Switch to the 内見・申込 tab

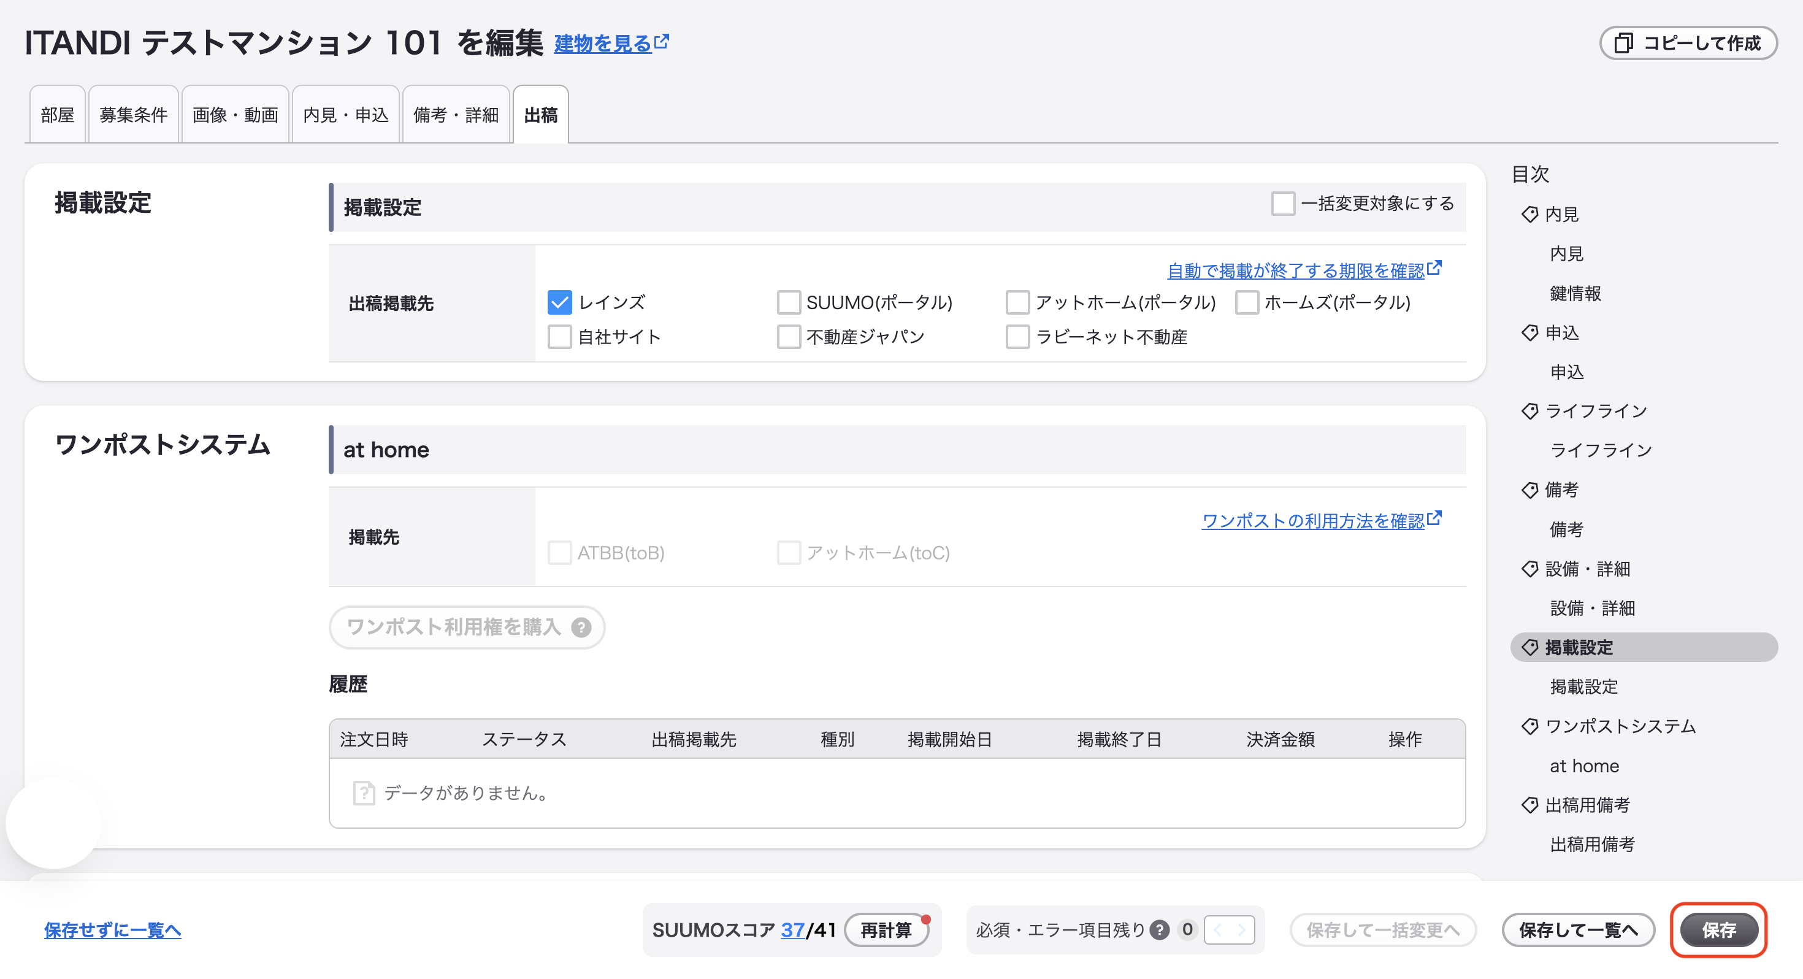346,115
